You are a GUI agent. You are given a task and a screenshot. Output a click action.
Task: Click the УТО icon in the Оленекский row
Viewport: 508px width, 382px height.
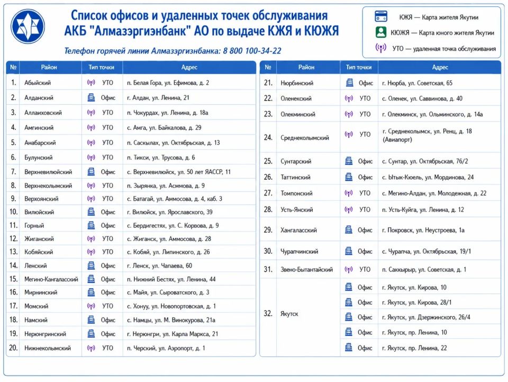(x=349, y=98)
